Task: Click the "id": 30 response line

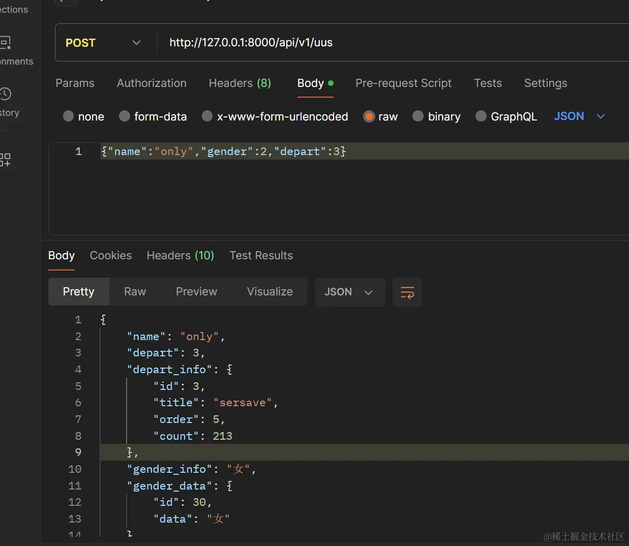Action: 183,502
